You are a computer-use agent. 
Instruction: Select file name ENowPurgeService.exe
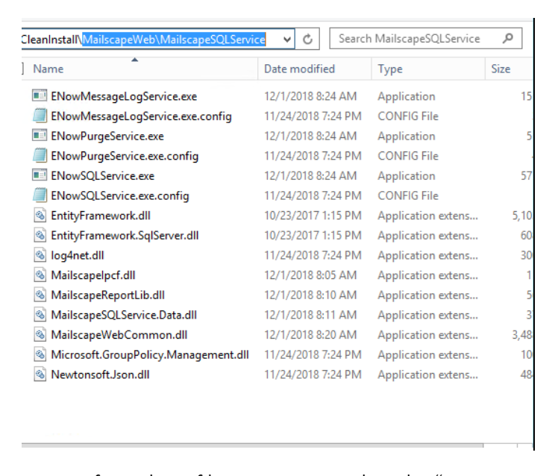(107, 137)
